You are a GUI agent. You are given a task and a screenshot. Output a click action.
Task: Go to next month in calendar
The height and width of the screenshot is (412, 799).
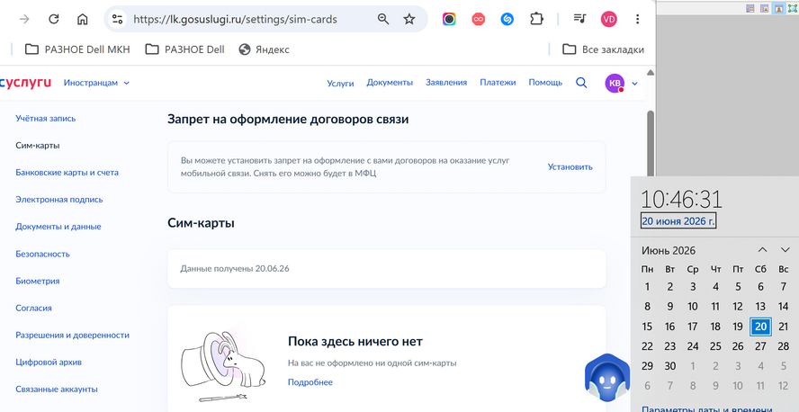(x=785, y=250)
